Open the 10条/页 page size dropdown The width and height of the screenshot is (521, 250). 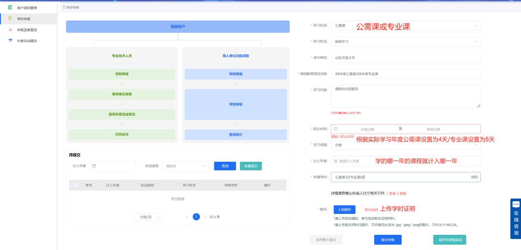coord(148,217)
